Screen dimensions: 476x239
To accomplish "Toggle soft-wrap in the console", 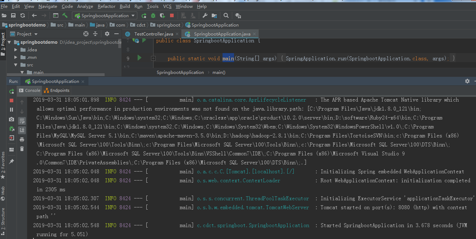I will click(x=22, y=121).
